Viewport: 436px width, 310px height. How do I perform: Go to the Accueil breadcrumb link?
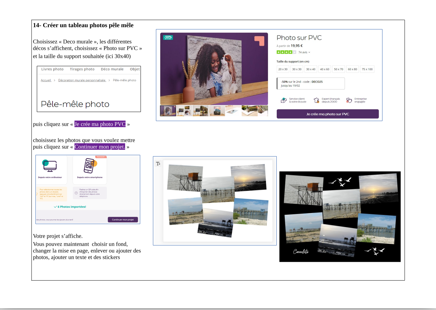pos(46,80)
